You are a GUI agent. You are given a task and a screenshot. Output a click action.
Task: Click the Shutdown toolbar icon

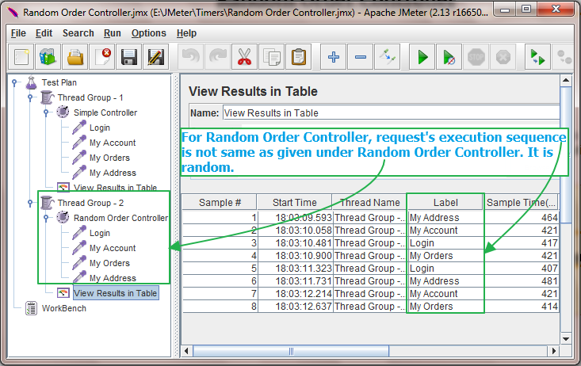(x=503, y=57)
